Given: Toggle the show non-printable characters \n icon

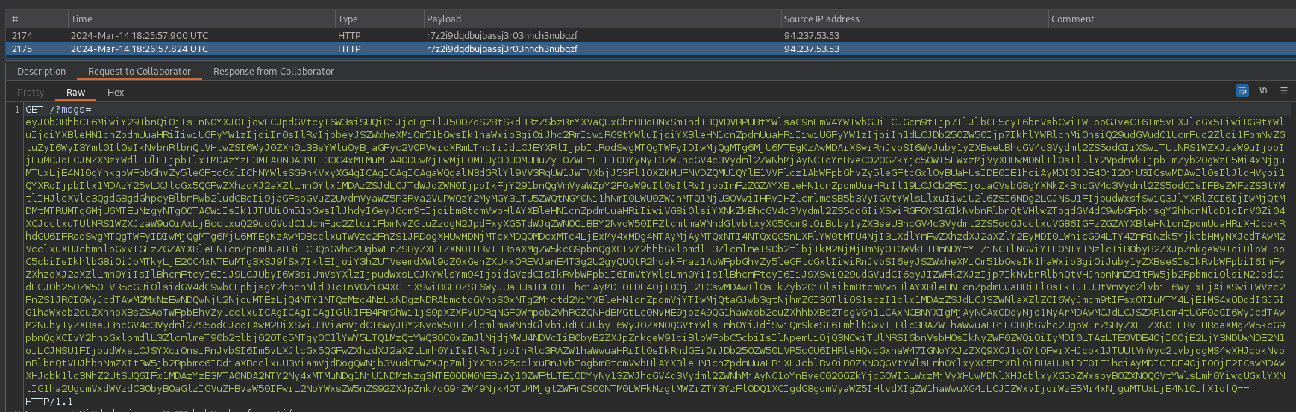Looking at the screenshot, I should pyautogui.click(x=1263, y=90).
